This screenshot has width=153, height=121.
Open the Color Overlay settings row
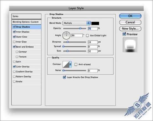point(26,67)
